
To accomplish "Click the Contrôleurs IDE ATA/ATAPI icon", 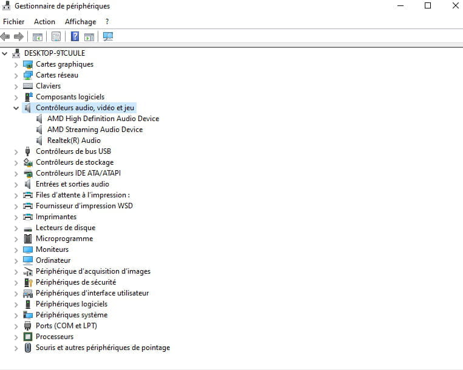I will click(x=28, y=174).
